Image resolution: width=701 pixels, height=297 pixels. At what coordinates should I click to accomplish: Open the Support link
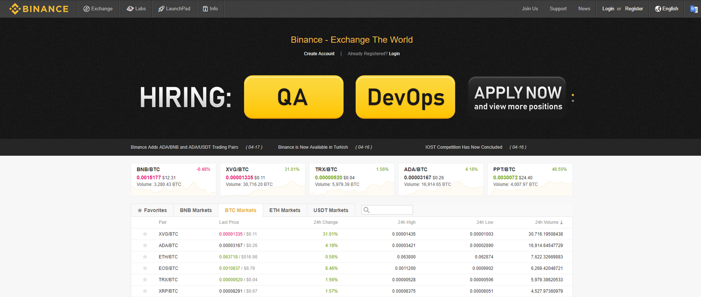(558, 9)
